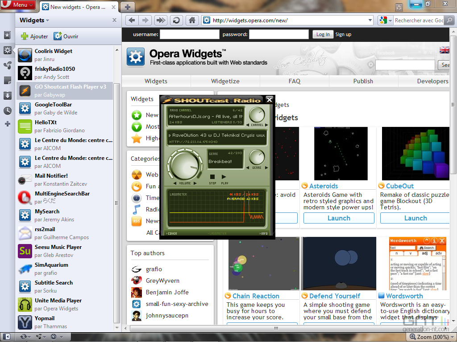Open the Unite panel icon
This screenshot has width=457, height=342.
(7, 65)
